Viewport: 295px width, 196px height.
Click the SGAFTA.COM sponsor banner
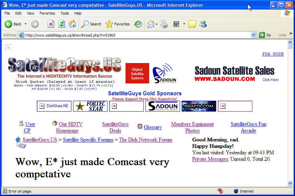199,106
